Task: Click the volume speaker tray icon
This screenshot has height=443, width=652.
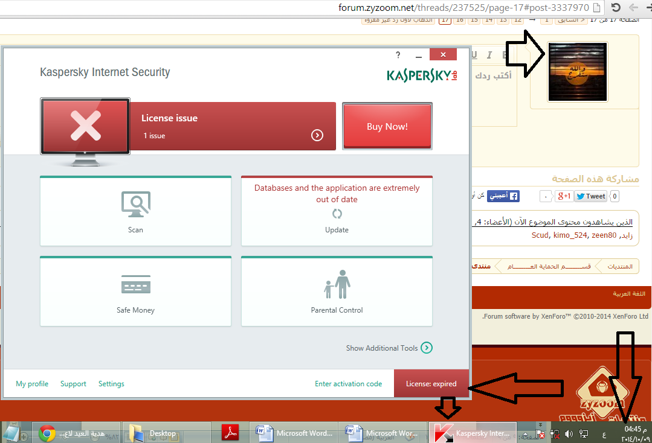Action: click(569, 435)
